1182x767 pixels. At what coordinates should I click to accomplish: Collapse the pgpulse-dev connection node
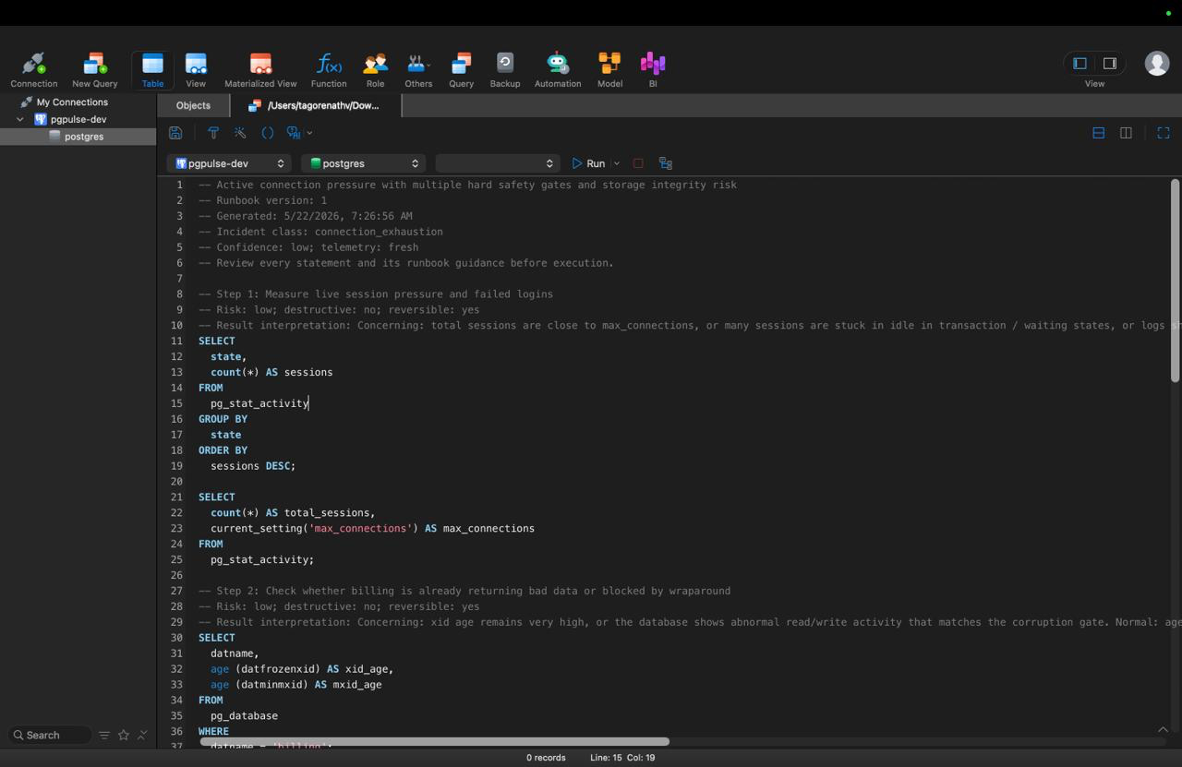[20, 119]
